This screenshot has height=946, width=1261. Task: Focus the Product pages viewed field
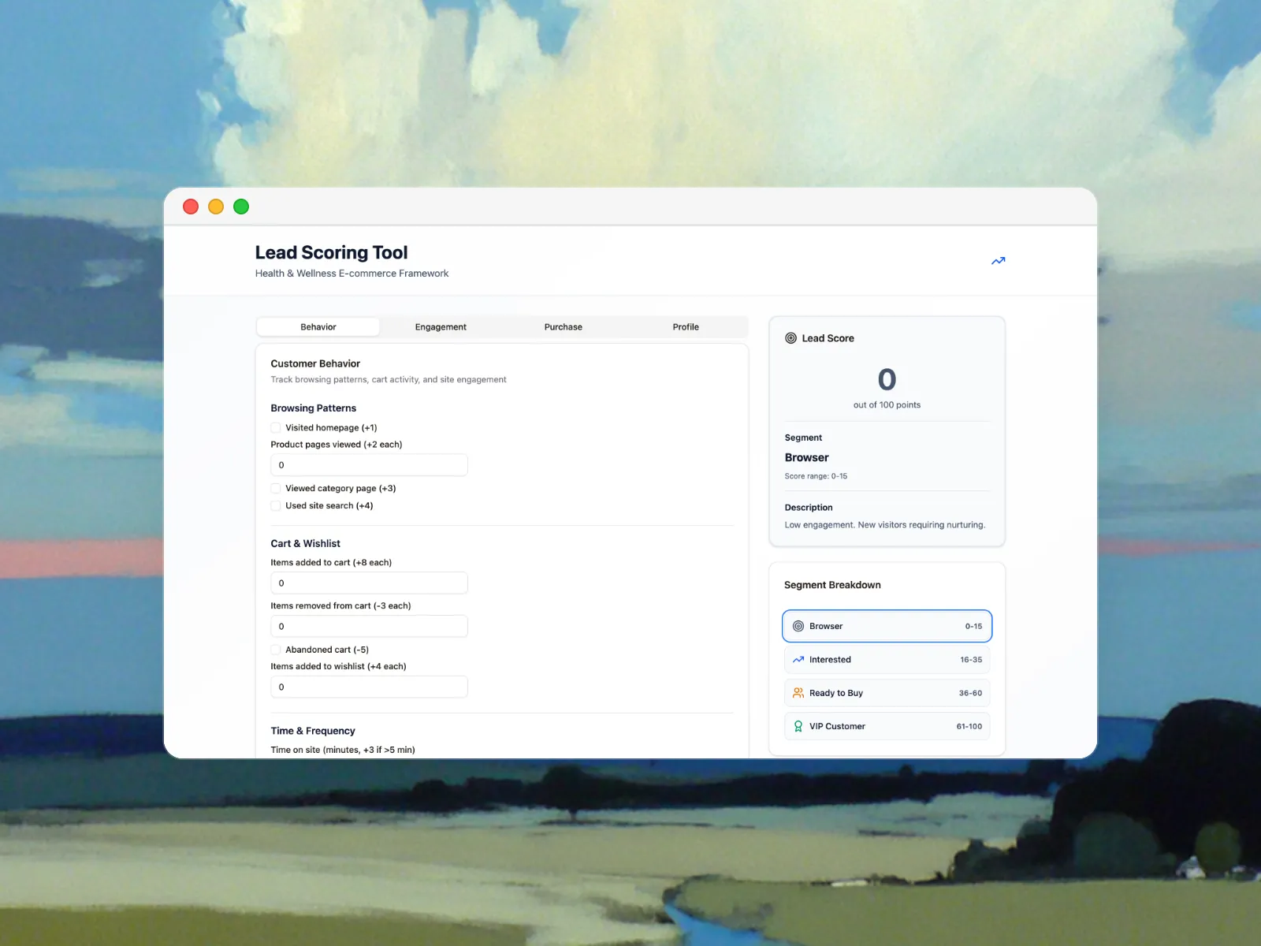click(369, 465)
